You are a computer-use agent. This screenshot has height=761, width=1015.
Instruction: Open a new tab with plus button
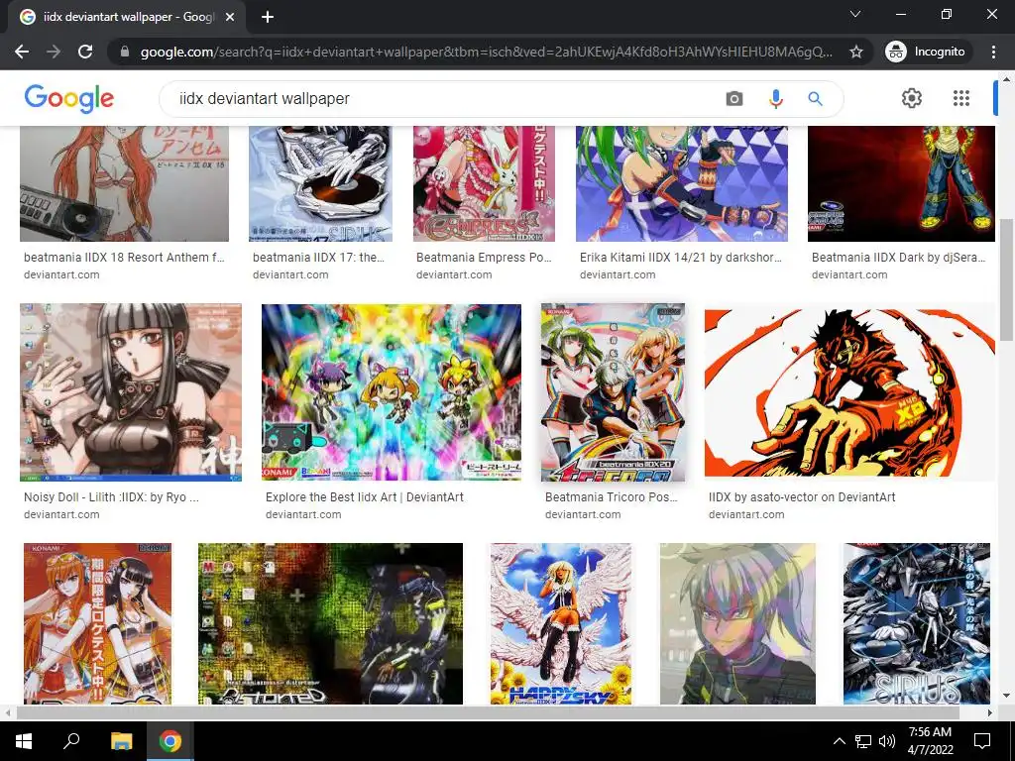pyautogui.click(x=268, y=17)
